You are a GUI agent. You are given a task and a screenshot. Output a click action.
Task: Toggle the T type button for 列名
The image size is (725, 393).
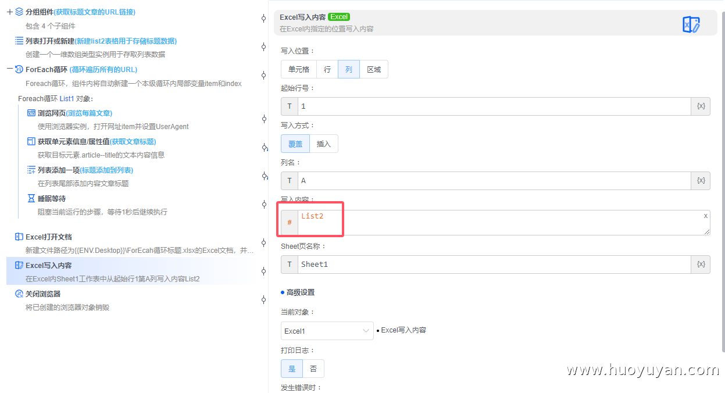[290, 181]
